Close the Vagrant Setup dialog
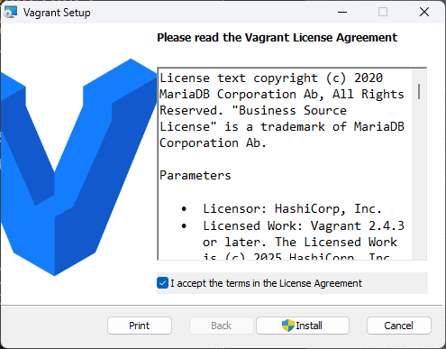446x349 pixels. (x=424, y=13)
